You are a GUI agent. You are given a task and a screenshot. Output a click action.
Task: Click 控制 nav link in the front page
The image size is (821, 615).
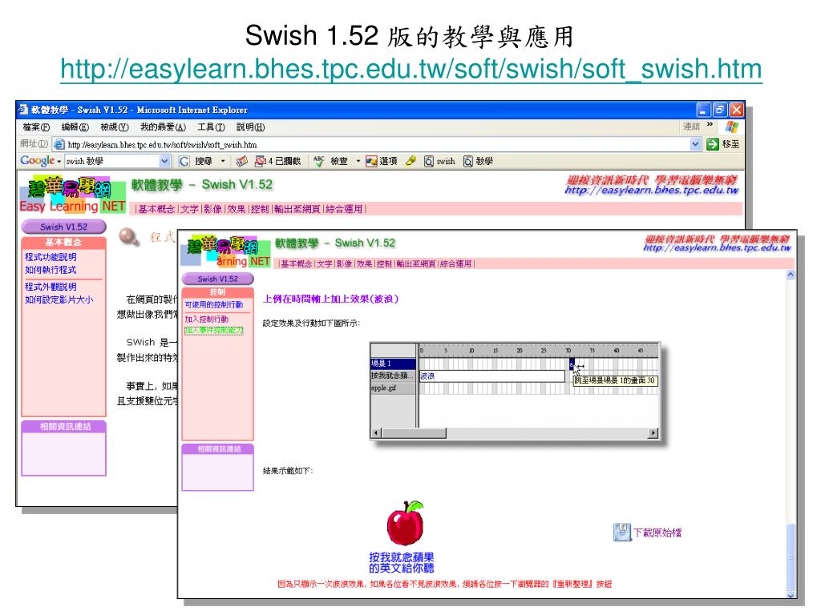point(384,264)
